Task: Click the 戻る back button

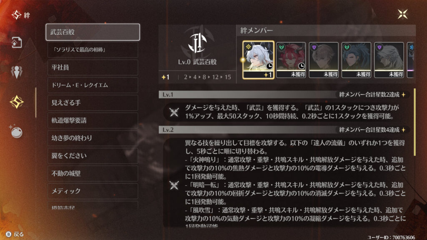Action: [x=15, y=234]
